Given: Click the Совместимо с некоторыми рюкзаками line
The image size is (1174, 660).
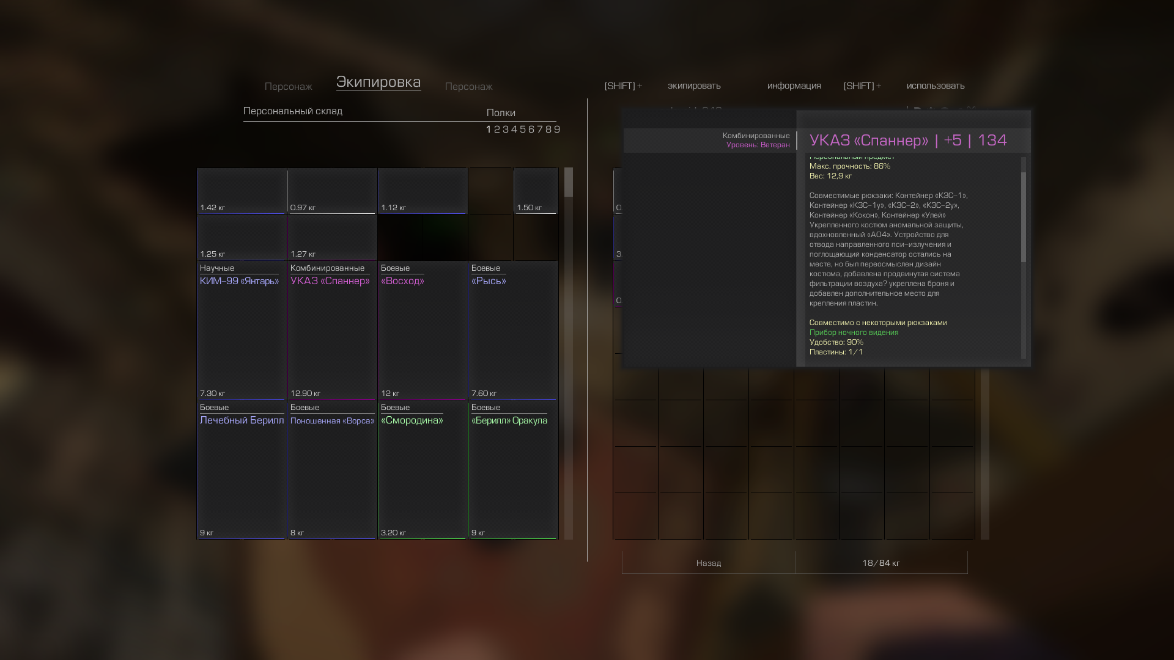Looking at the screenshot, I should tap(877, 323).
